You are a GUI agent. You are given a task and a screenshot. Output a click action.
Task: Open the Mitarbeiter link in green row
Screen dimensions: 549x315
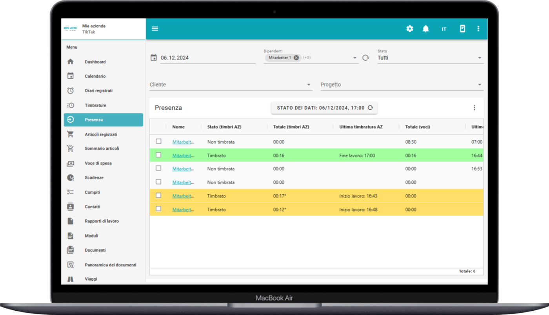tap(183, 156)
